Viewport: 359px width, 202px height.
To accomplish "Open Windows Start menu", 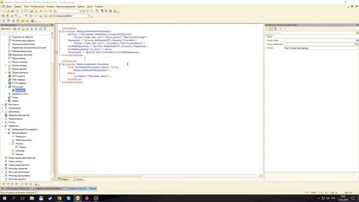I will click(x=4, y=198).
